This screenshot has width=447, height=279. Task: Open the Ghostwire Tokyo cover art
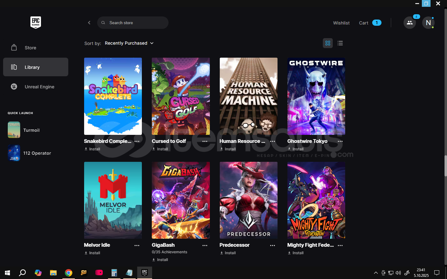[x=316, y=96]
